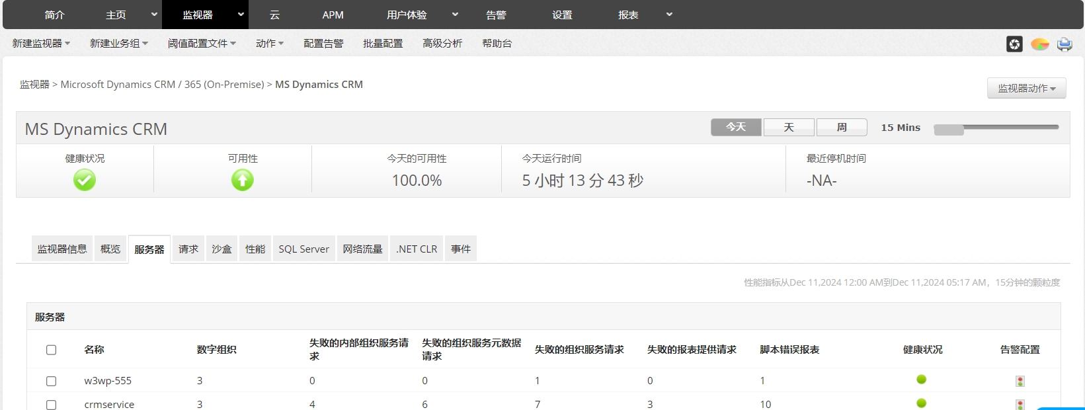Go to the 简介 top menu

(55, 15)
